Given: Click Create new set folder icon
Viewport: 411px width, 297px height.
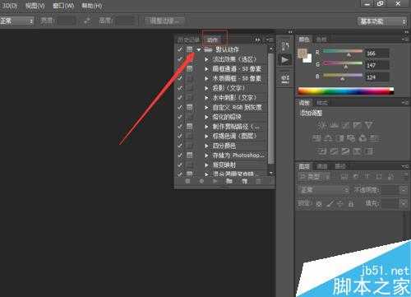Looking at the screenshot, I should click(x=229, y=181).
